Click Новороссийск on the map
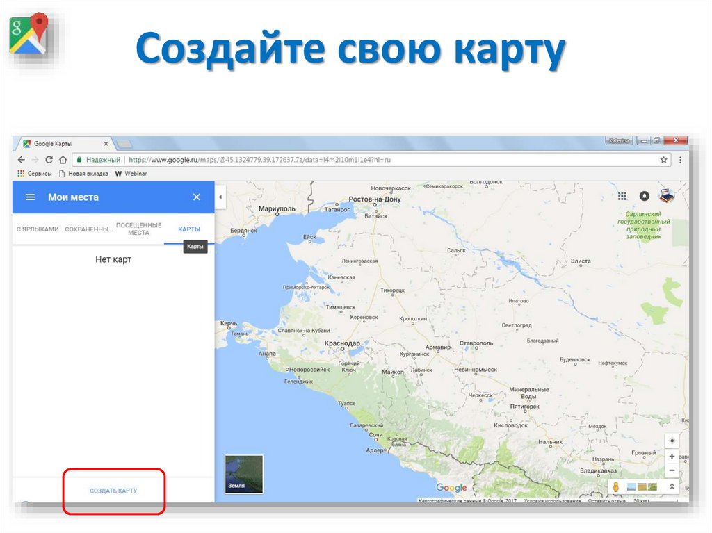The width and height of the screenshot is (712, 533). [309, 370]
